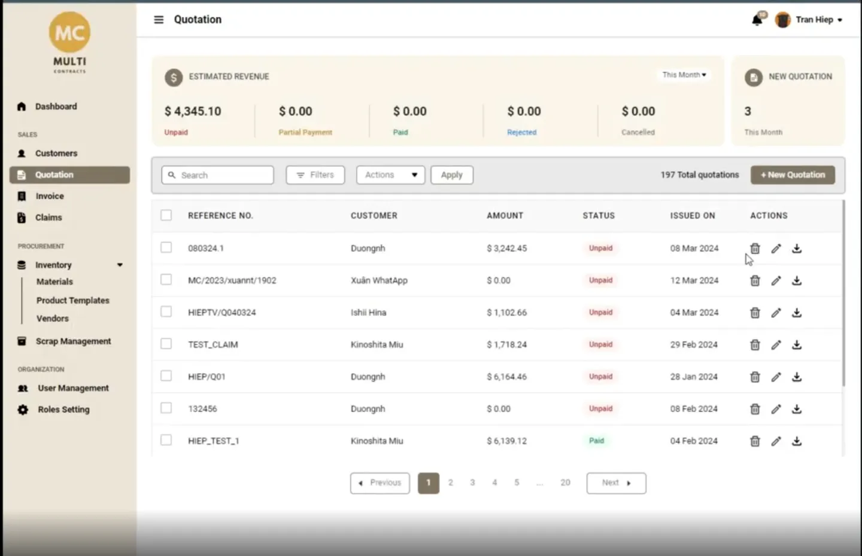Image resolution: width=862 pixels, height=556 pixels.
Task: Open the Actions dropdown
Action: (x=390, y=175)
